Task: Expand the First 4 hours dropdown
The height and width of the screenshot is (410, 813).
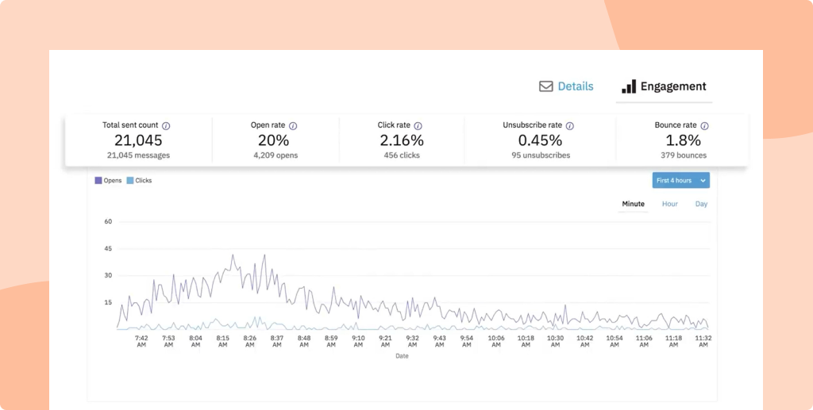Action: click(x=680, y=180)
